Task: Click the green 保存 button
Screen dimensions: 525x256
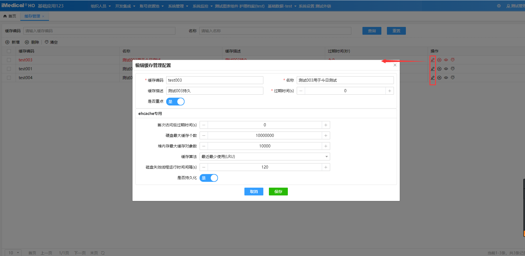Action: pos(278,192)
